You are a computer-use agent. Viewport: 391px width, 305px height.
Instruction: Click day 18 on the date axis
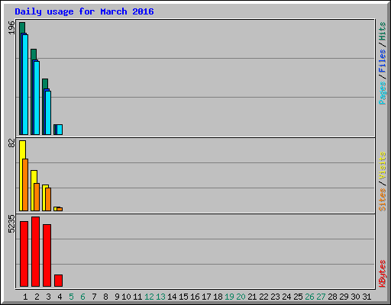tap(218, 297)
